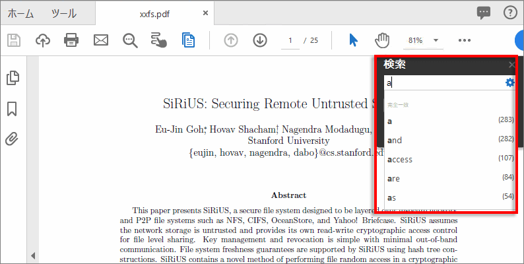
Task: Click the search text input field
Action: pos(443,82)
